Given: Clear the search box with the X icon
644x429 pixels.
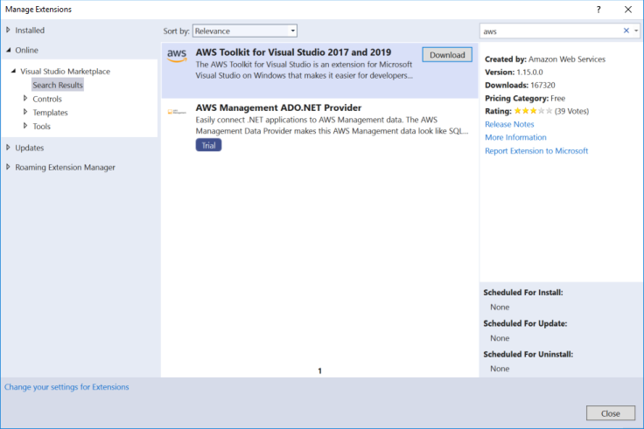Looking at the screenshot, I should pos(626,31).
